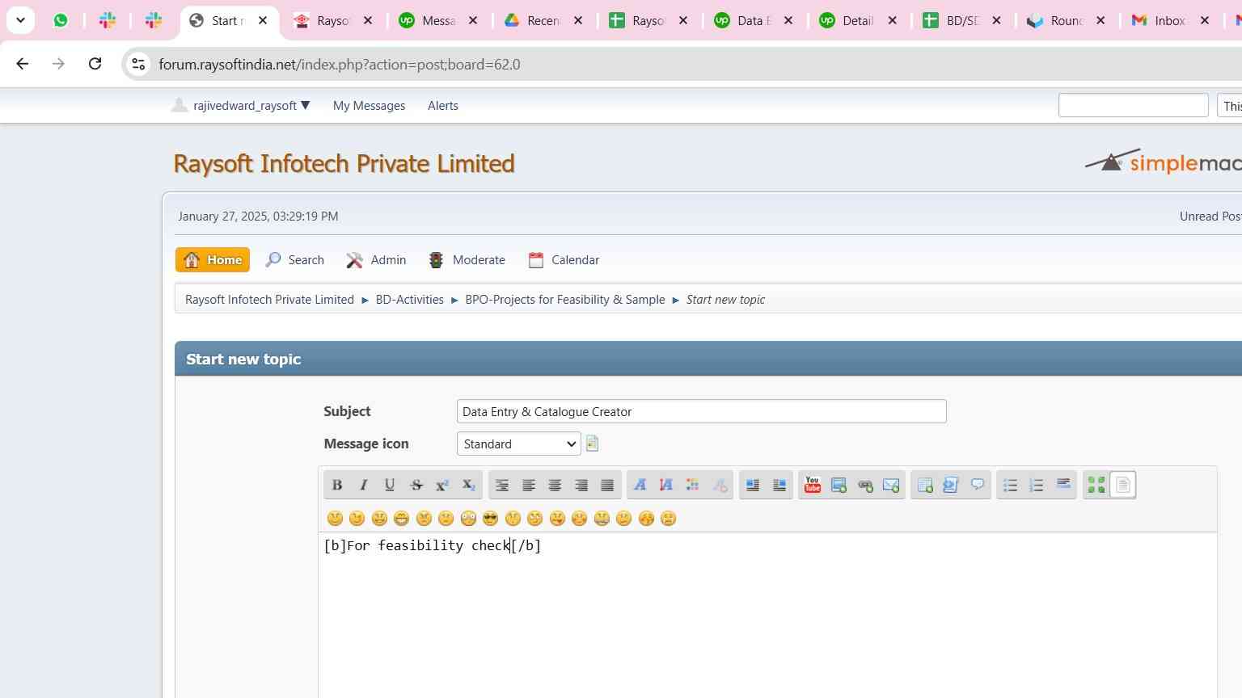The image size is (1242, 698).
Task: Toggle source view mode in editor
Action: coord(1123,485)
